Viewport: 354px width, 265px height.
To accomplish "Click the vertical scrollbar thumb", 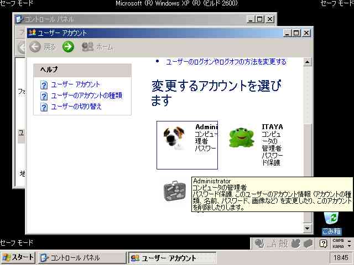I will (x=307, y=173).
